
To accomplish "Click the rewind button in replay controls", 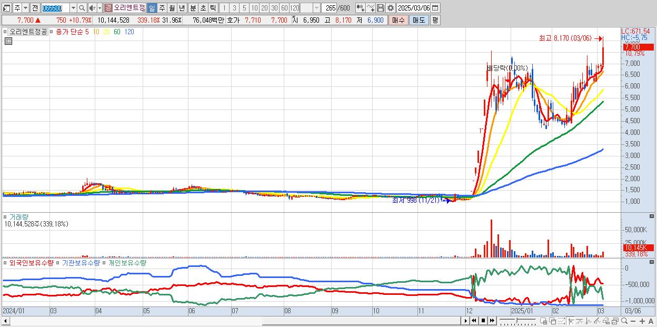I will (x=474, y=321).
